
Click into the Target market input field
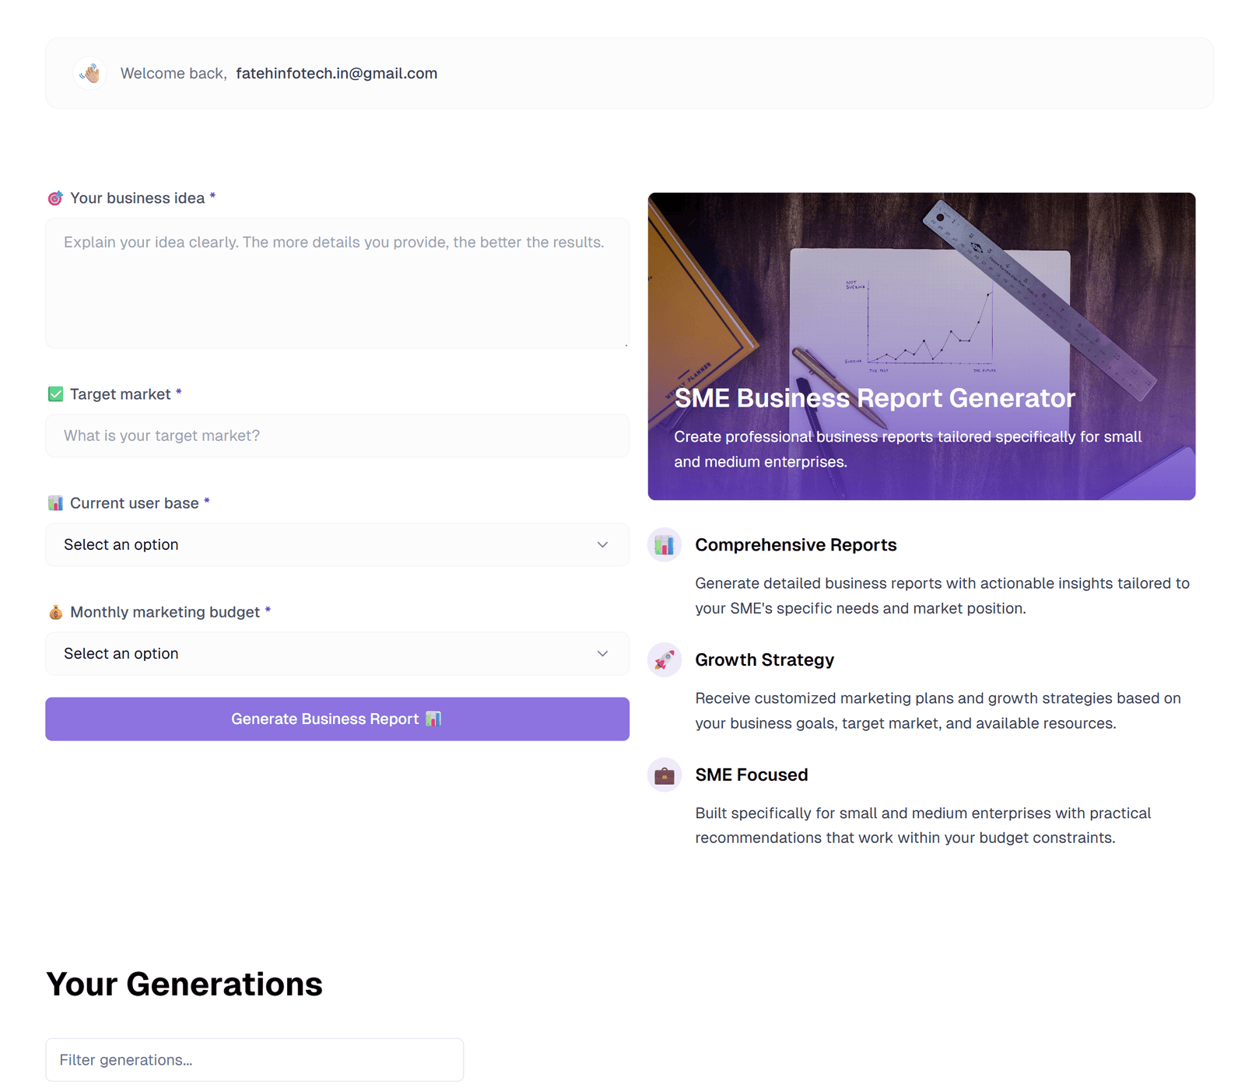(x=337, y=436)
